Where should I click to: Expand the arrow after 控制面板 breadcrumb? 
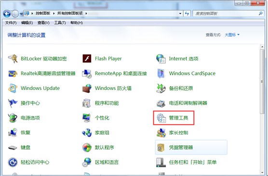[x=54, y=13]
